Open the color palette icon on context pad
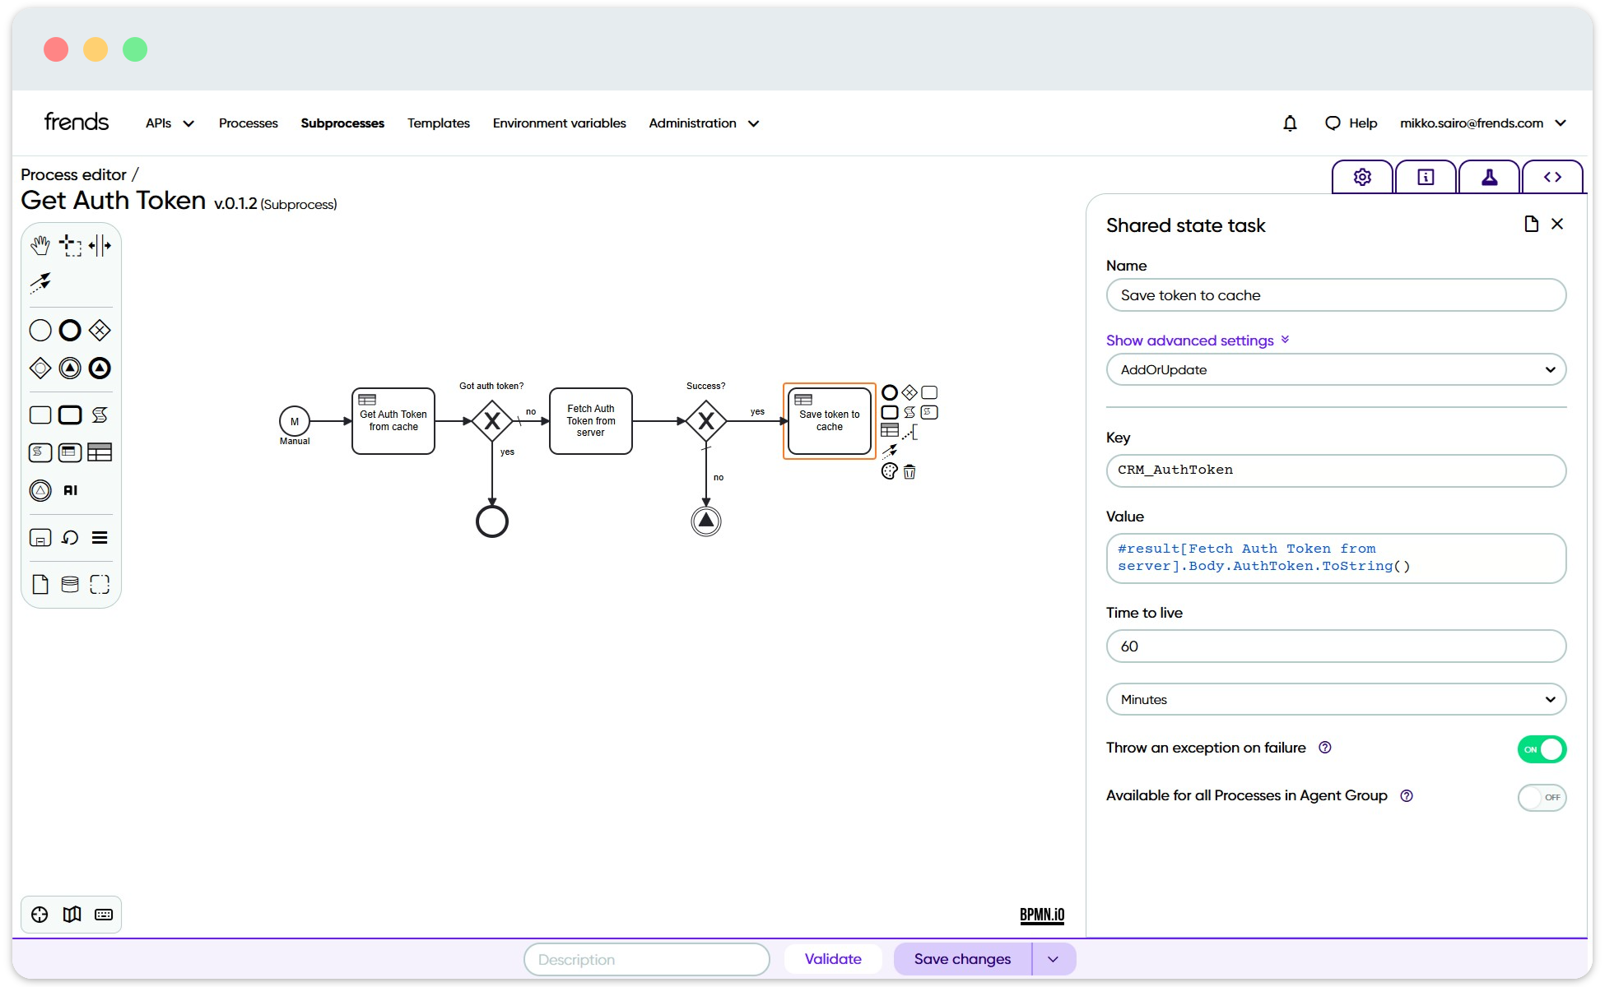 pyautogui.click(x=888, y=471)
